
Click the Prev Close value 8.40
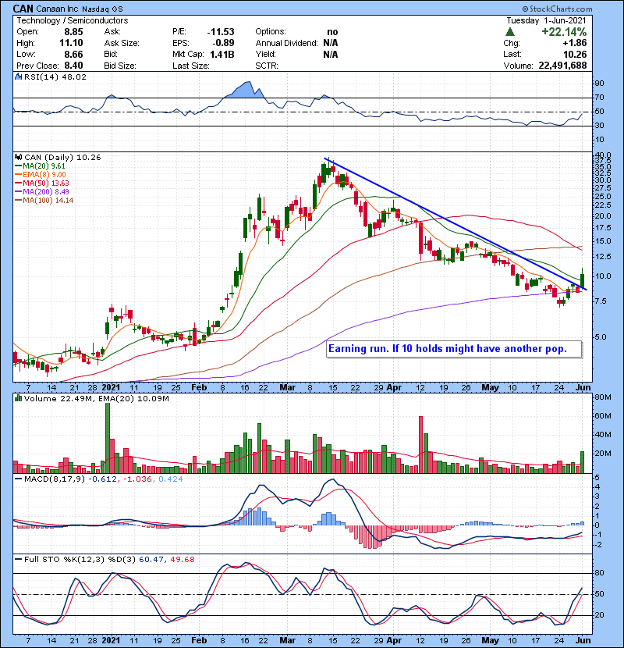click(x=73, y=66)
